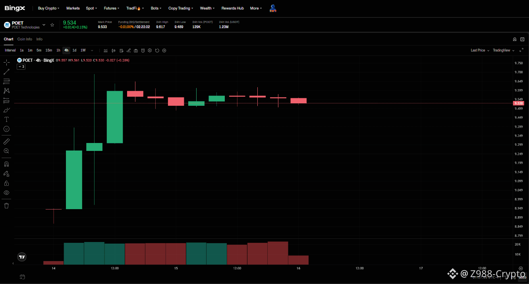Open the TradingView chart source dropdown
The image size is (529, 284).
tap(504, 50)
